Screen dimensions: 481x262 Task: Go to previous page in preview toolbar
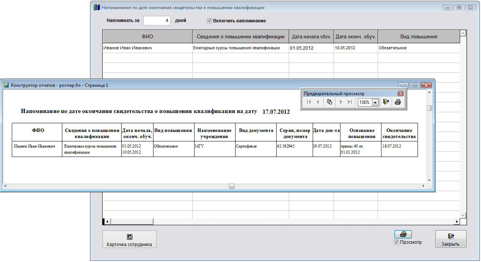pos(318,102)
